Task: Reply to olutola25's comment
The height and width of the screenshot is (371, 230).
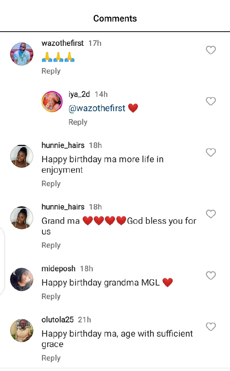Action: 51,358
